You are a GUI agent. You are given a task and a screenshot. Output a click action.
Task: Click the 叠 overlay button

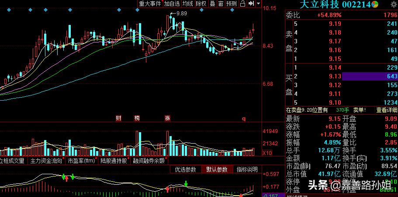(x=212, y=4)
